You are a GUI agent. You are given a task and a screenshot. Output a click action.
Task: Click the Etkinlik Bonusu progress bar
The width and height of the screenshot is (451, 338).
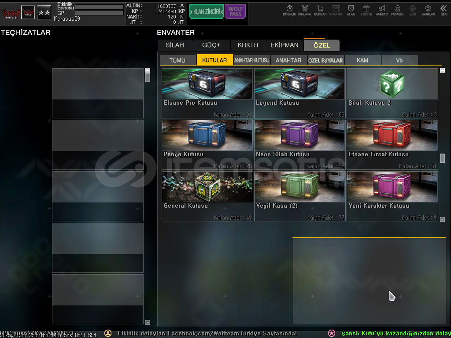(99, 7)
